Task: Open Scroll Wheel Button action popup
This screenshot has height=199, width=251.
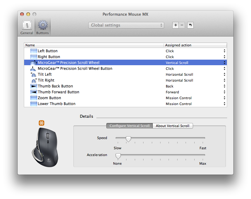Action: pyautogui.click(x=224, y=69)
